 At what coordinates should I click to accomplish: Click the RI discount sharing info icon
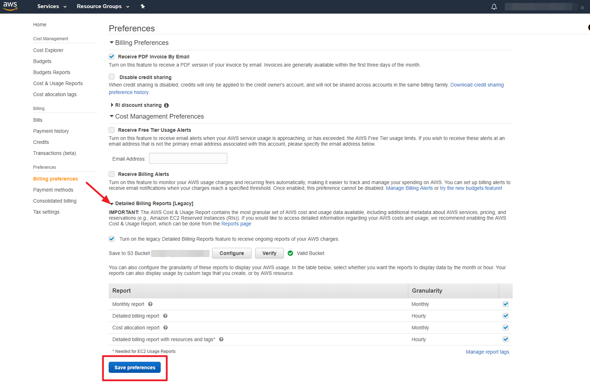[166, 105]
